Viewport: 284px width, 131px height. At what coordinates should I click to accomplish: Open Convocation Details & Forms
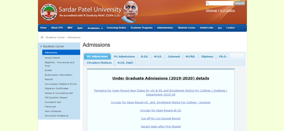coord(61,84)
